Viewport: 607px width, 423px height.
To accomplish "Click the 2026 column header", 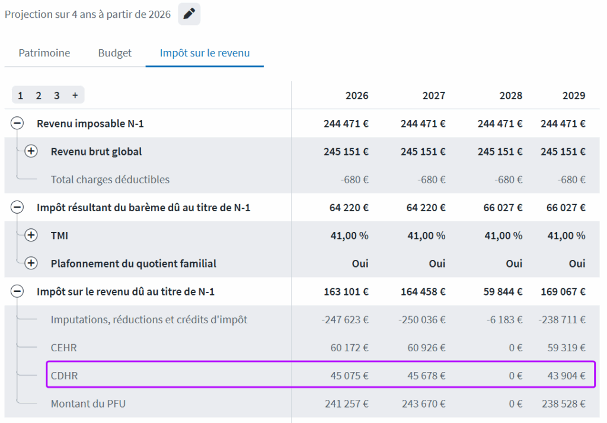I will click(x=357, y=96).
